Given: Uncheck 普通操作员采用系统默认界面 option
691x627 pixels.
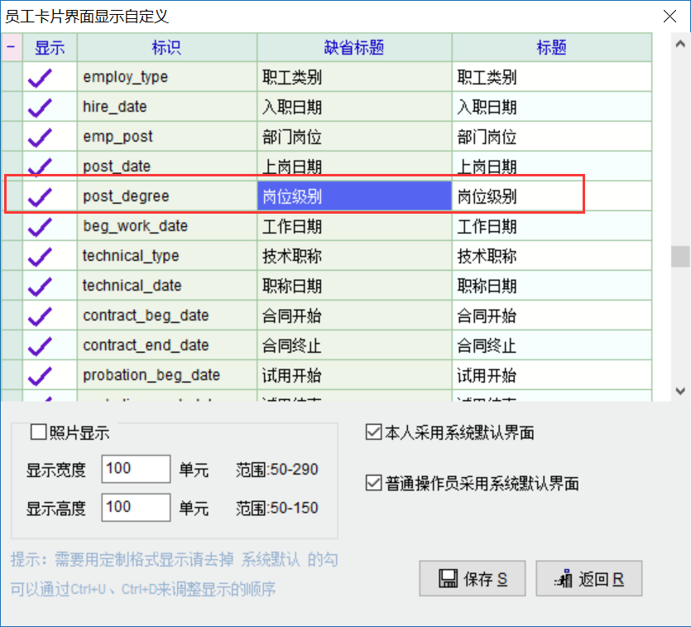Looking at the screenshot, I should pos(373,484).
